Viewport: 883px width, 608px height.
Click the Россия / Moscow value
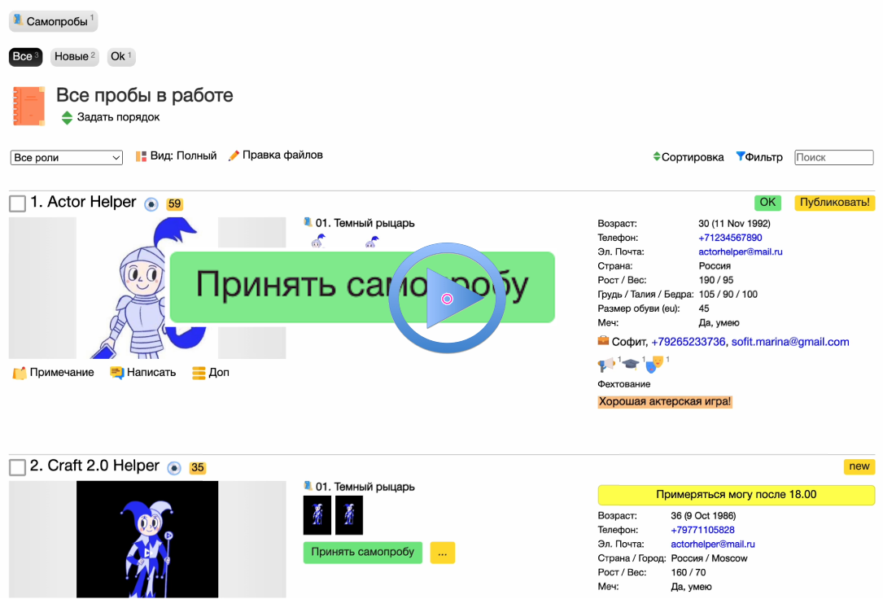click(709, 558)
